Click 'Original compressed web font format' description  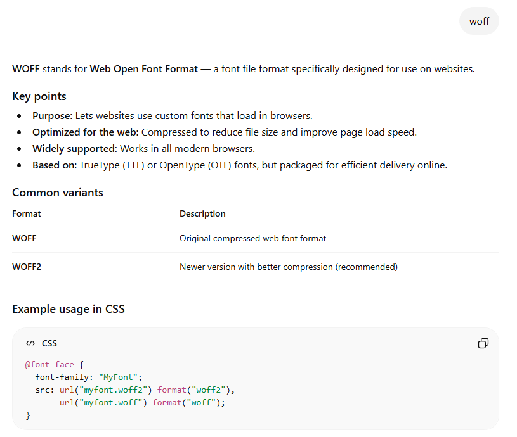pos(252,238)
